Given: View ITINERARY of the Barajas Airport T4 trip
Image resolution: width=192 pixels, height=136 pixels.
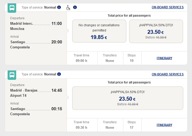Looking at the screenshot, I should click(165, 125).
